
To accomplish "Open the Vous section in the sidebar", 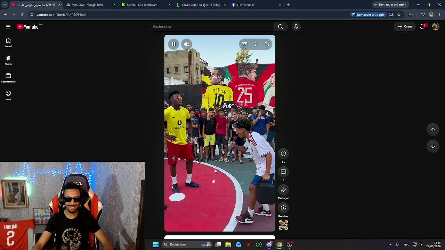I will click(x=8, y=95).
